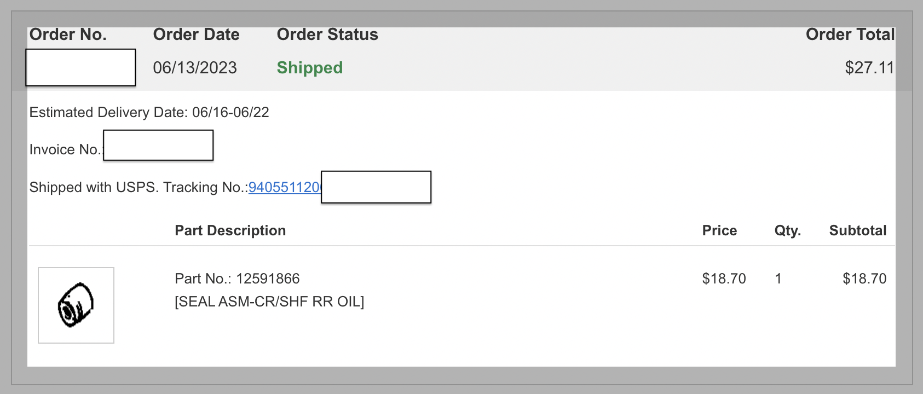
Task: Click the quantity value 1
Action: pyautogui.click(x=778, y=279)
